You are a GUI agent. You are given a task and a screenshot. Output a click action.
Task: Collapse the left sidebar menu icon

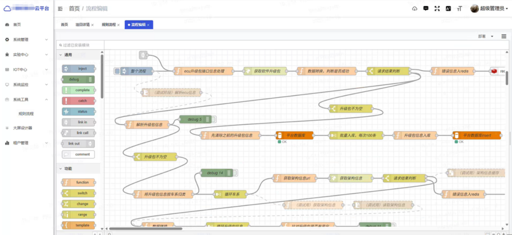(x=60, y=8)
